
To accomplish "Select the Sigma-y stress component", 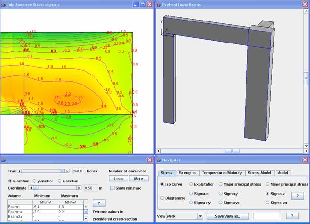I will click(x=221, y=194).
